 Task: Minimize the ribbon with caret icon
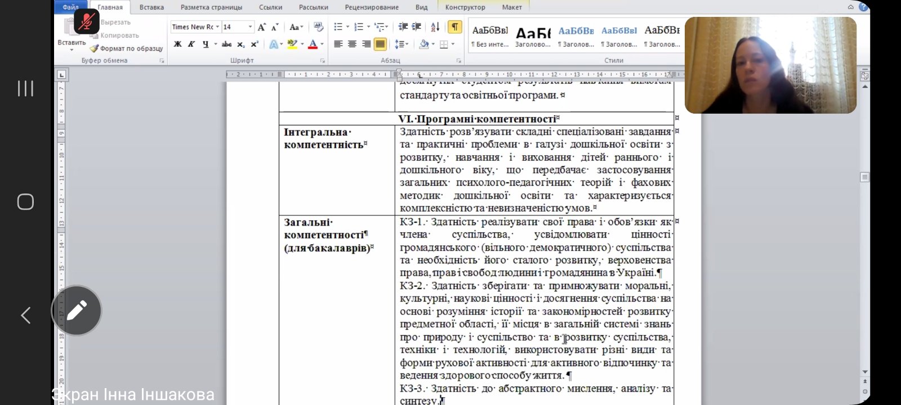tap(850, 7)
